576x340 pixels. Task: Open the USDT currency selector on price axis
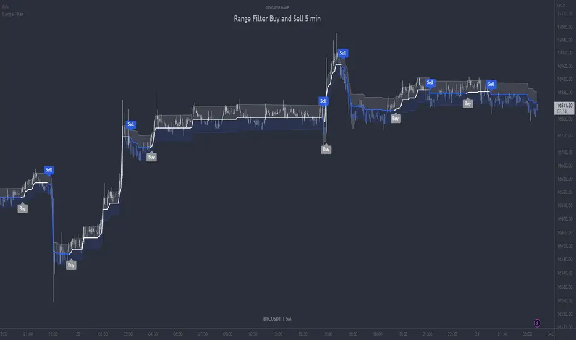(x=562, y=6)
